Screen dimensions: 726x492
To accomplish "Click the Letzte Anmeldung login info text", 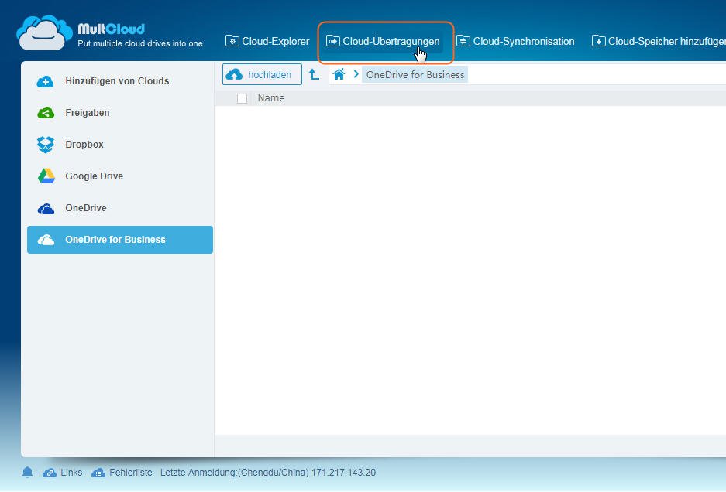I will pos(268,473).
